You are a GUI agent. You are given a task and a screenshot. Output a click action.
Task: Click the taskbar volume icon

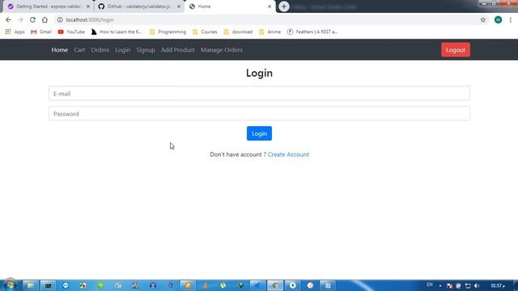[477, 285]
